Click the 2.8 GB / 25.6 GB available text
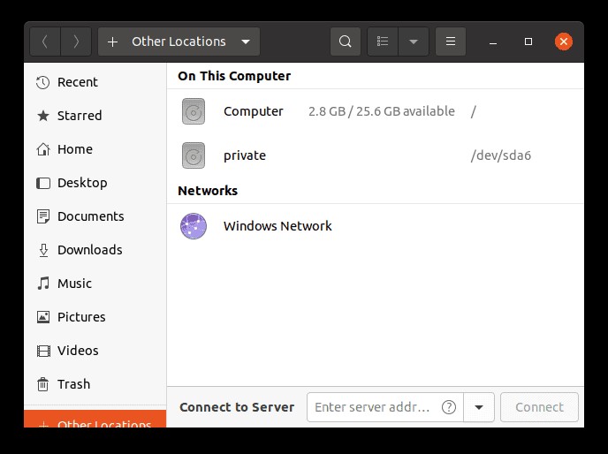 coord(382,111)
